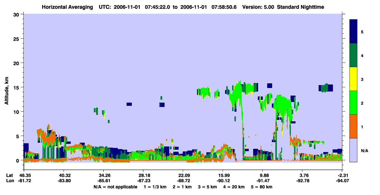Click legend text '4 = 20 km'
The height and width of the screenshot is (195, 380).
tap(234, 187)
